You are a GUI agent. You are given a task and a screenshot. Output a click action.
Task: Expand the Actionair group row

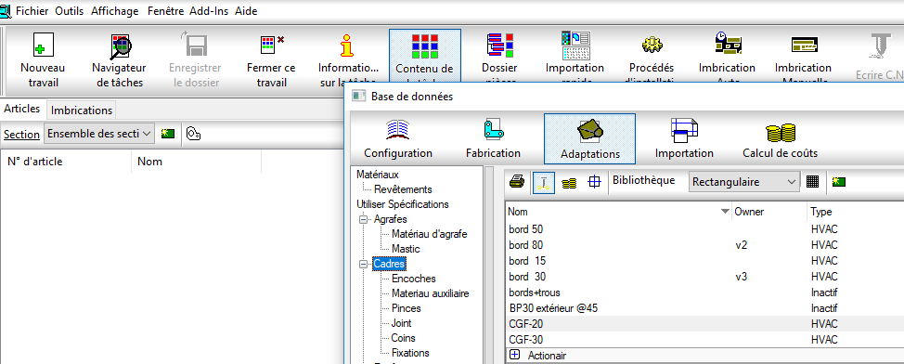[515, 356]
